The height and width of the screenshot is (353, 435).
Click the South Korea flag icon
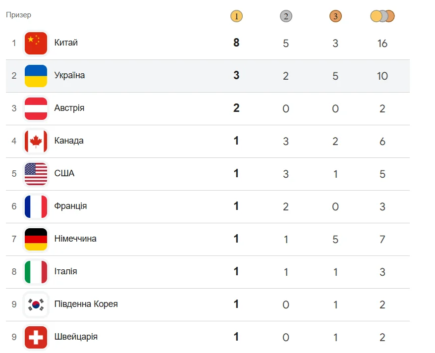[x=36, y=304]
